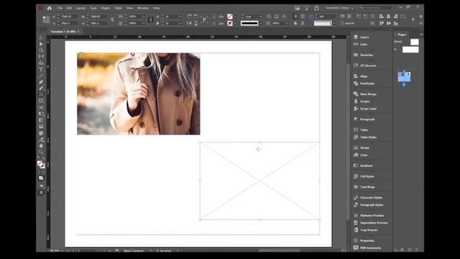This screenshot has width=460, height=259.
Task: Click the lightbulb Learn icon
Action: [x=307, y=8]
